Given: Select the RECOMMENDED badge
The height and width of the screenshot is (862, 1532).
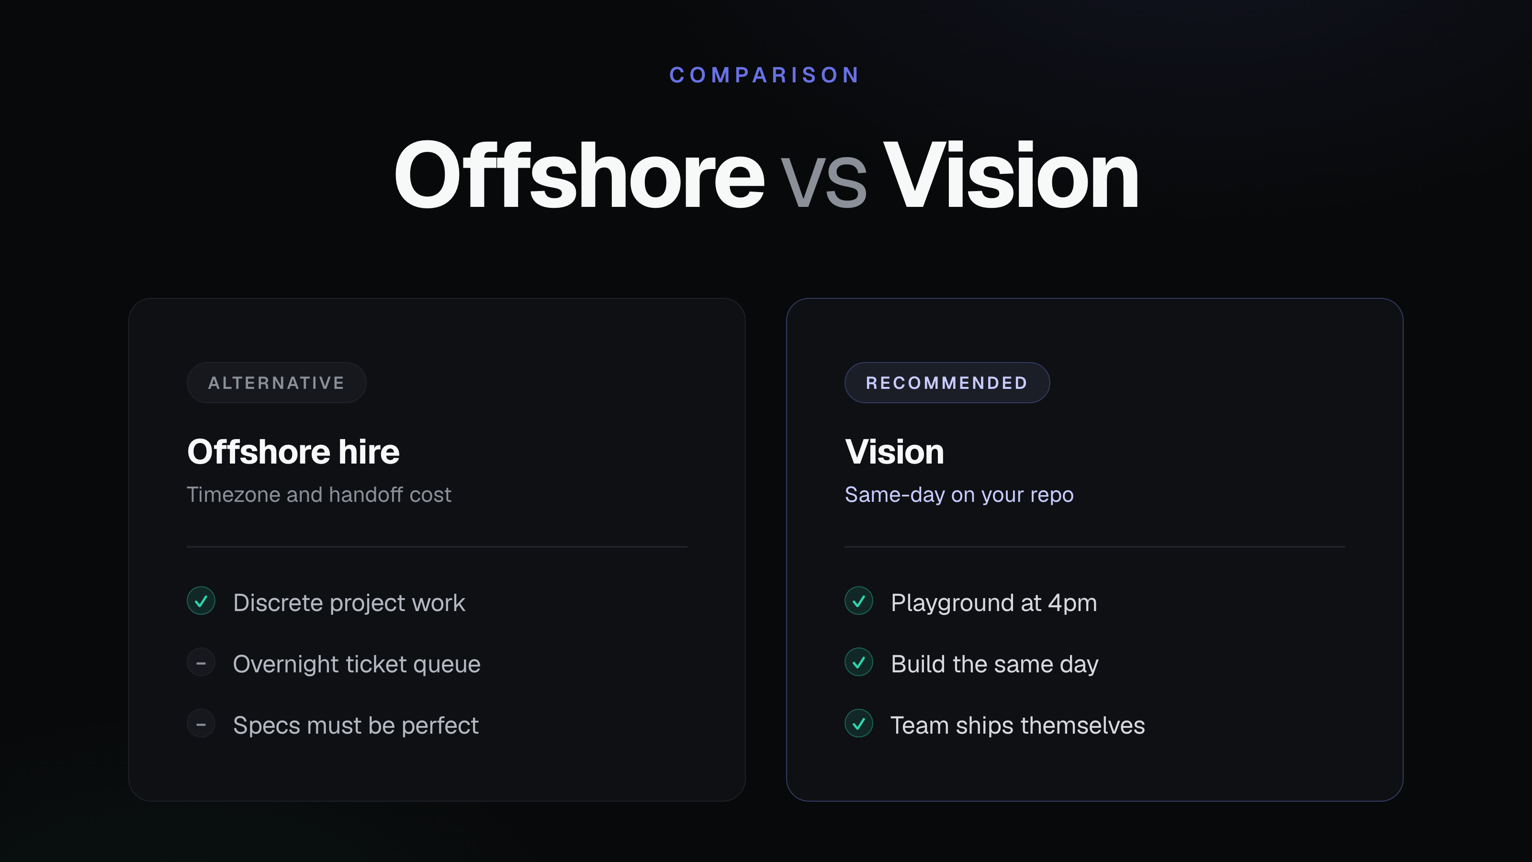Looking at the screenshot, I should 947,383.
